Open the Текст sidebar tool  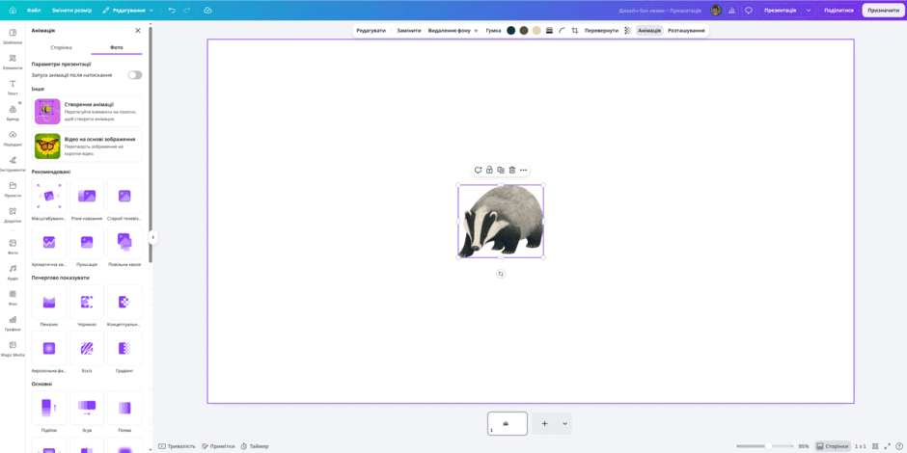tap(13, 87)
